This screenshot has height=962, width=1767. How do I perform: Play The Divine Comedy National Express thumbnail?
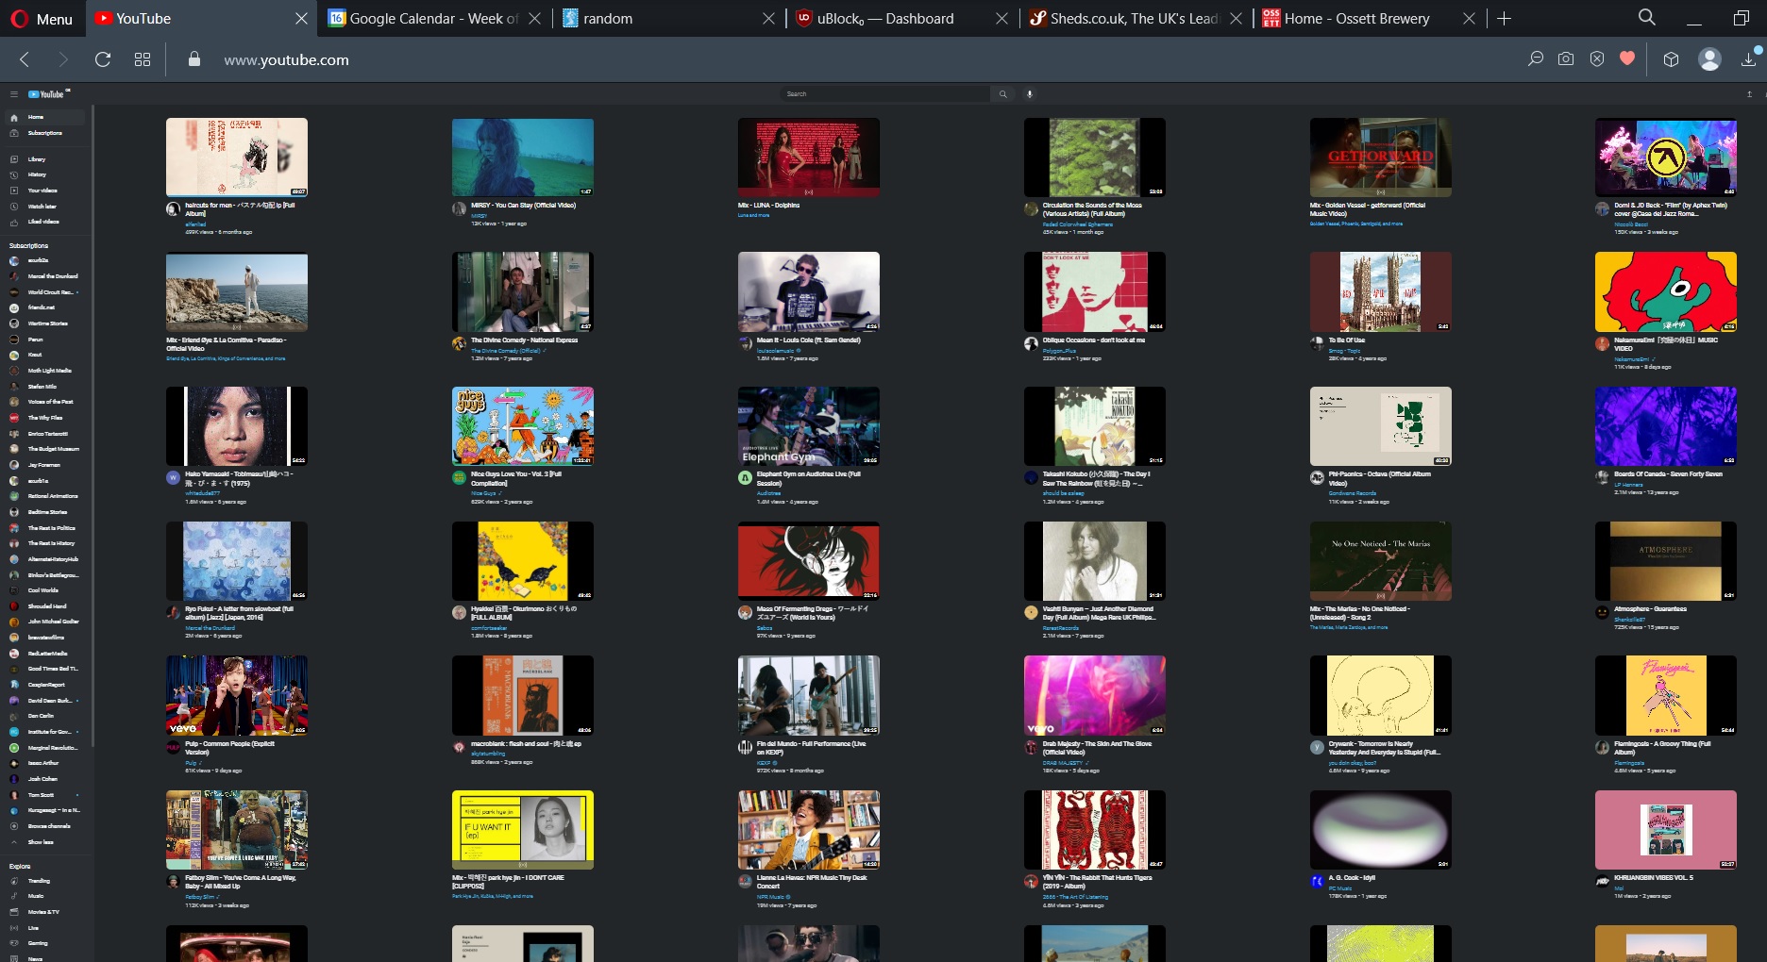pos(523,291)
